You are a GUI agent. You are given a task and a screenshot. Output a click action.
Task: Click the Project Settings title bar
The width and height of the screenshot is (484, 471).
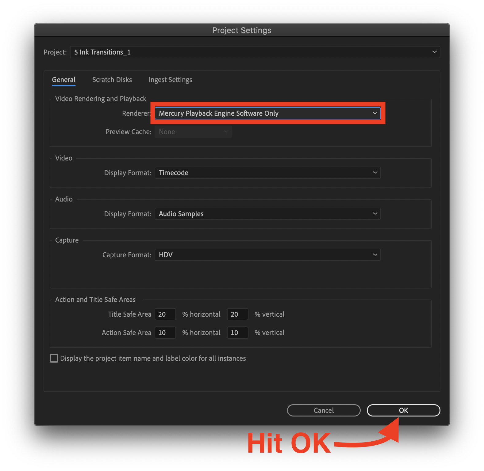tap(242, 30)
